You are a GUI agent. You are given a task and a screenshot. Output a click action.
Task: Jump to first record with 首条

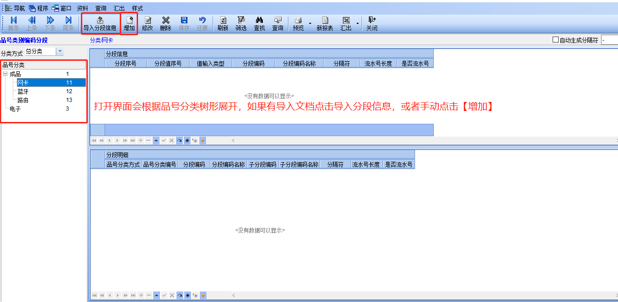click(x=14, y=23)
